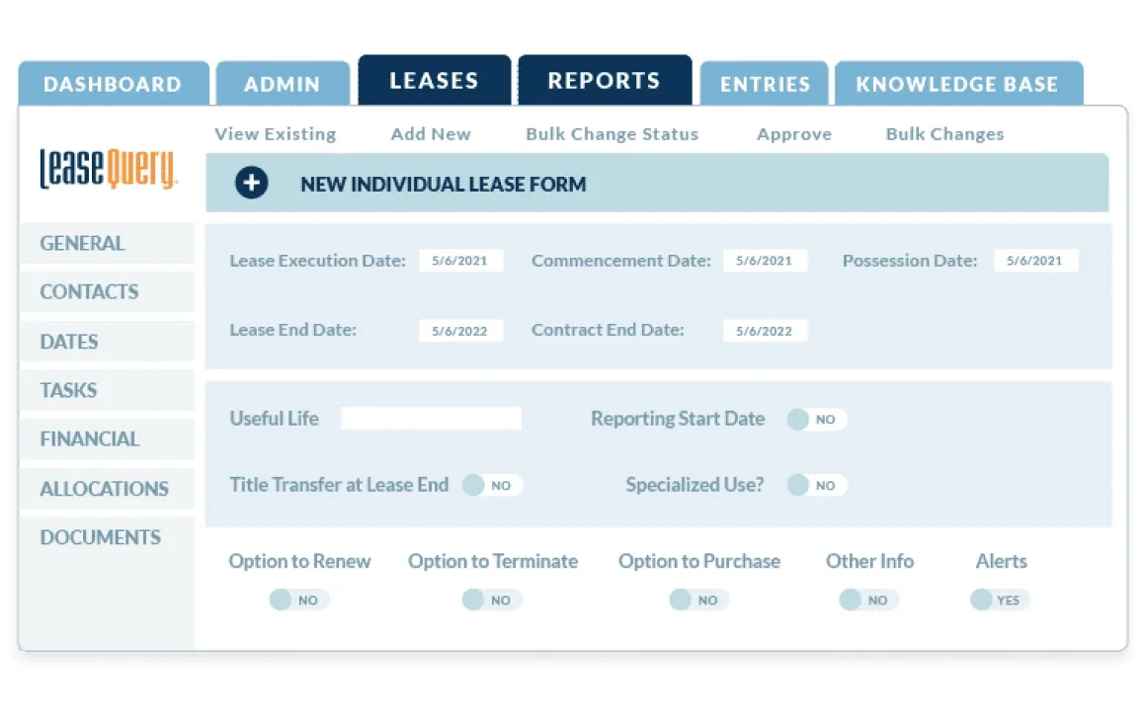The height and width of the screenshot is (711, 1146).
Task: Click the View Existing link
Action: click(276, 134)
